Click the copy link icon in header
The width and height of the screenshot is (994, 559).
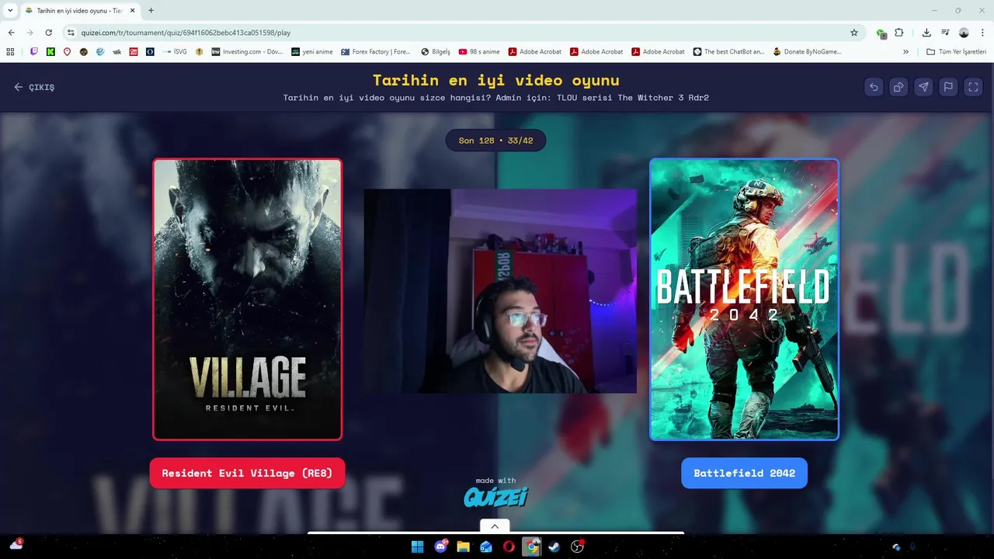pos(898,87)
